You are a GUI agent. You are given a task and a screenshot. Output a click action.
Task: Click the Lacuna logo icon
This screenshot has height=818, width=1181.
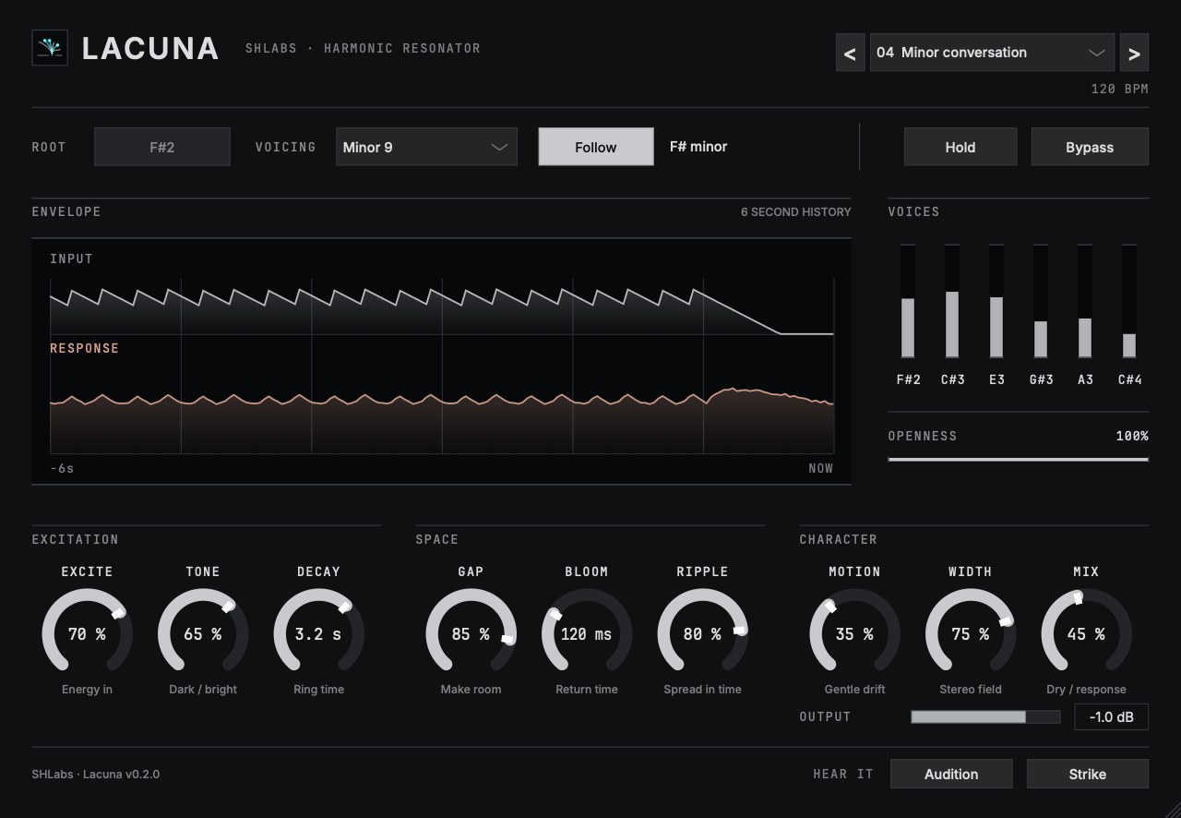(x=50, y=47)
